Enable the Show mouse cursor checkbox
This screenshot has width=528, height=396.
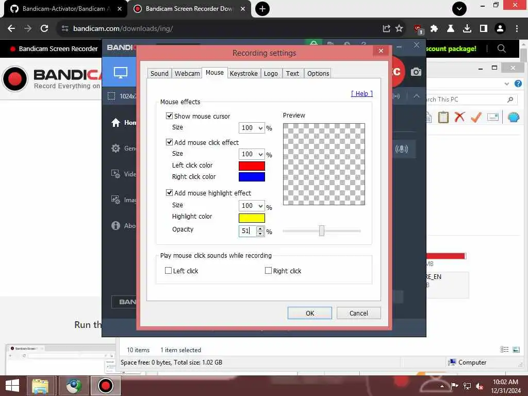click(x=169, y=116)
